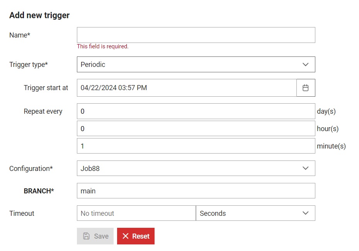Click the Repeat every hour(s) field
This screenshot has height=251, width=359.
click(x=196, y=129)
